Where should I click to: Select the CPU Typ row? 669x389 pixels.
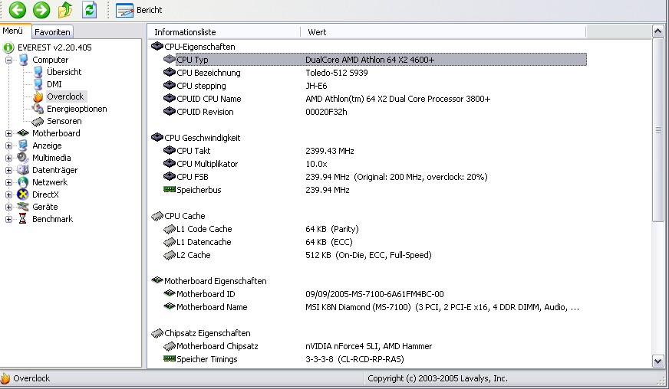pos(374,60)
